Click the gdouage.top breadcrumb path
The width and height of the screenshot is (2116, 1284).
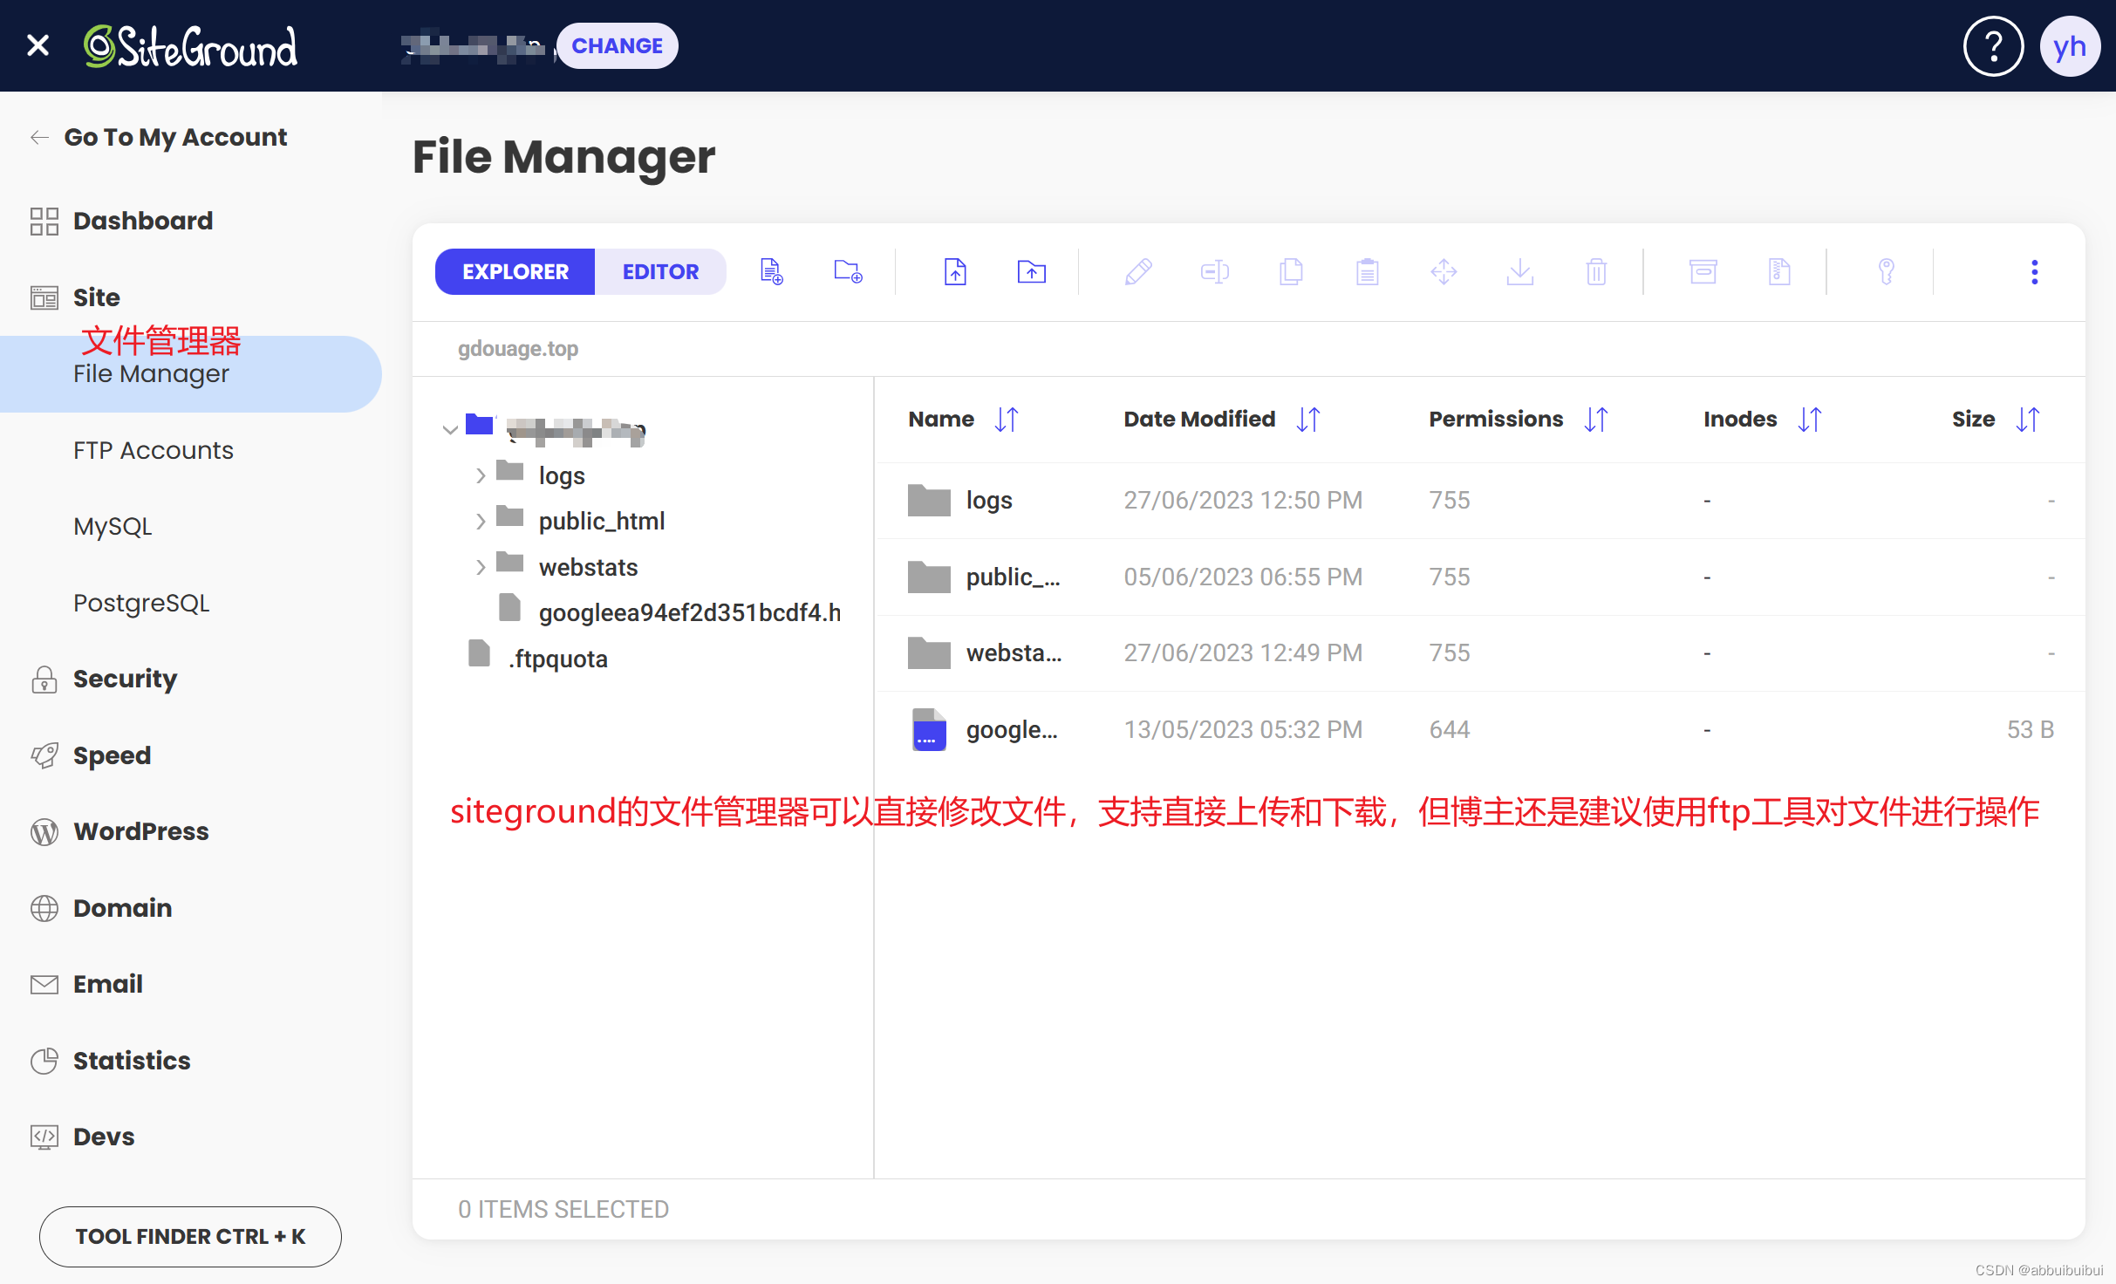click(x=518, y=349)
